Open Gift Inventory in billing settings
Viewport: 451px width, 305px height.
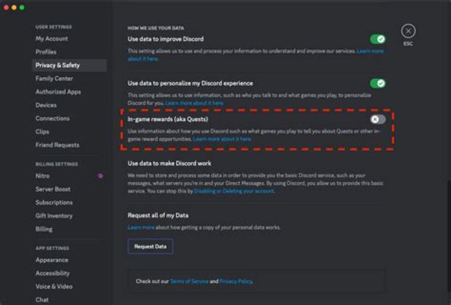54,216
